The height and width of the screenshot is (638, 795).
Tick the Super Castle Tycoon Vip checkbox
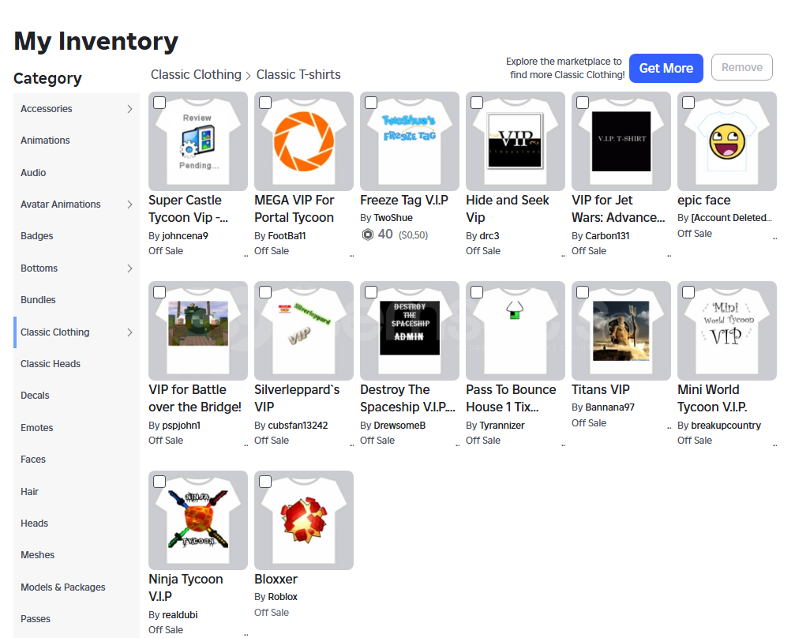(x=159, y=103)
